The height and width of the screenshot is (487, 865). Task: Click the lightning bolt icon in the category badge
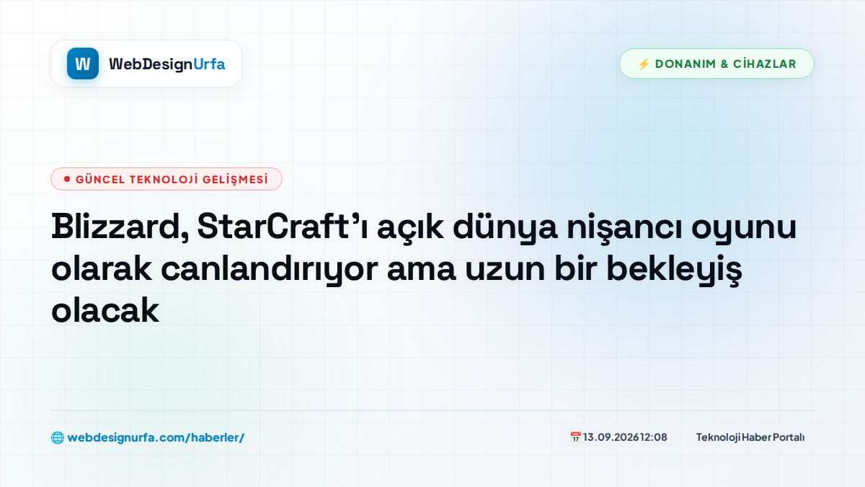click(x=644, y=63)
